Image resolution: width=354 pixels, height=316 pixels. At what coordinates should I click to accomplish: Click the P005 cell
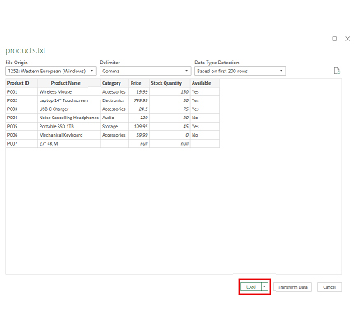point(21,126)
